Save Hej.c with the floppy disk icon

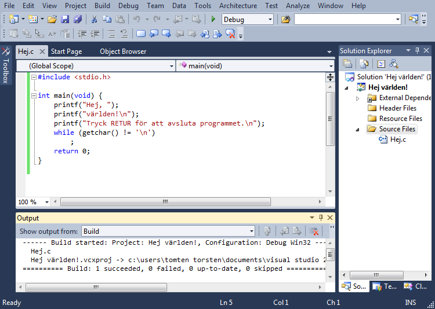65,19
